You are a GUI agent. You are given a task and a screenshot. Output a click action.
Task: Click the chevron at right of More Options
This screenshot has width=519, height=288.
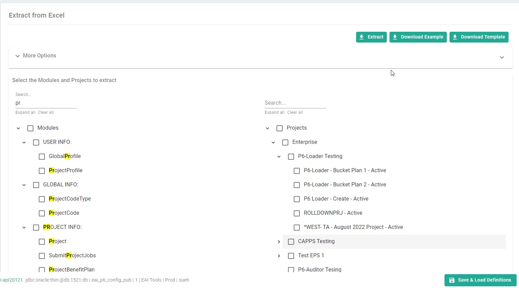tap(501, 57)
